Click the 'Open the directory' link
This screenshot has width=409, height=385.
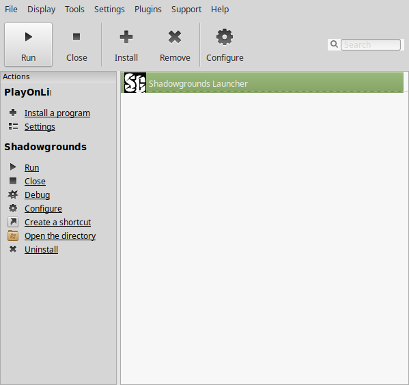pyautogui.click(x=60, y=236)
